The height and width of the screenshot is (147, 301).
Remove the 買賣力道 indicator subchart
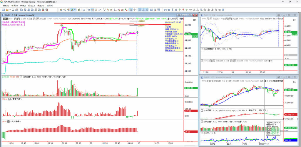point(9,99)
